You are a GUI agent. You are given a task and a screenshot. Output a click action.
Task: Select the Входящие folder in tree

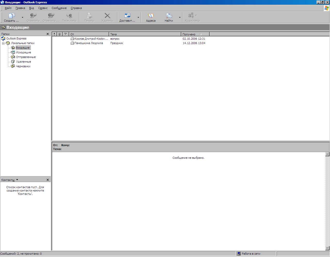click(23, 48)
